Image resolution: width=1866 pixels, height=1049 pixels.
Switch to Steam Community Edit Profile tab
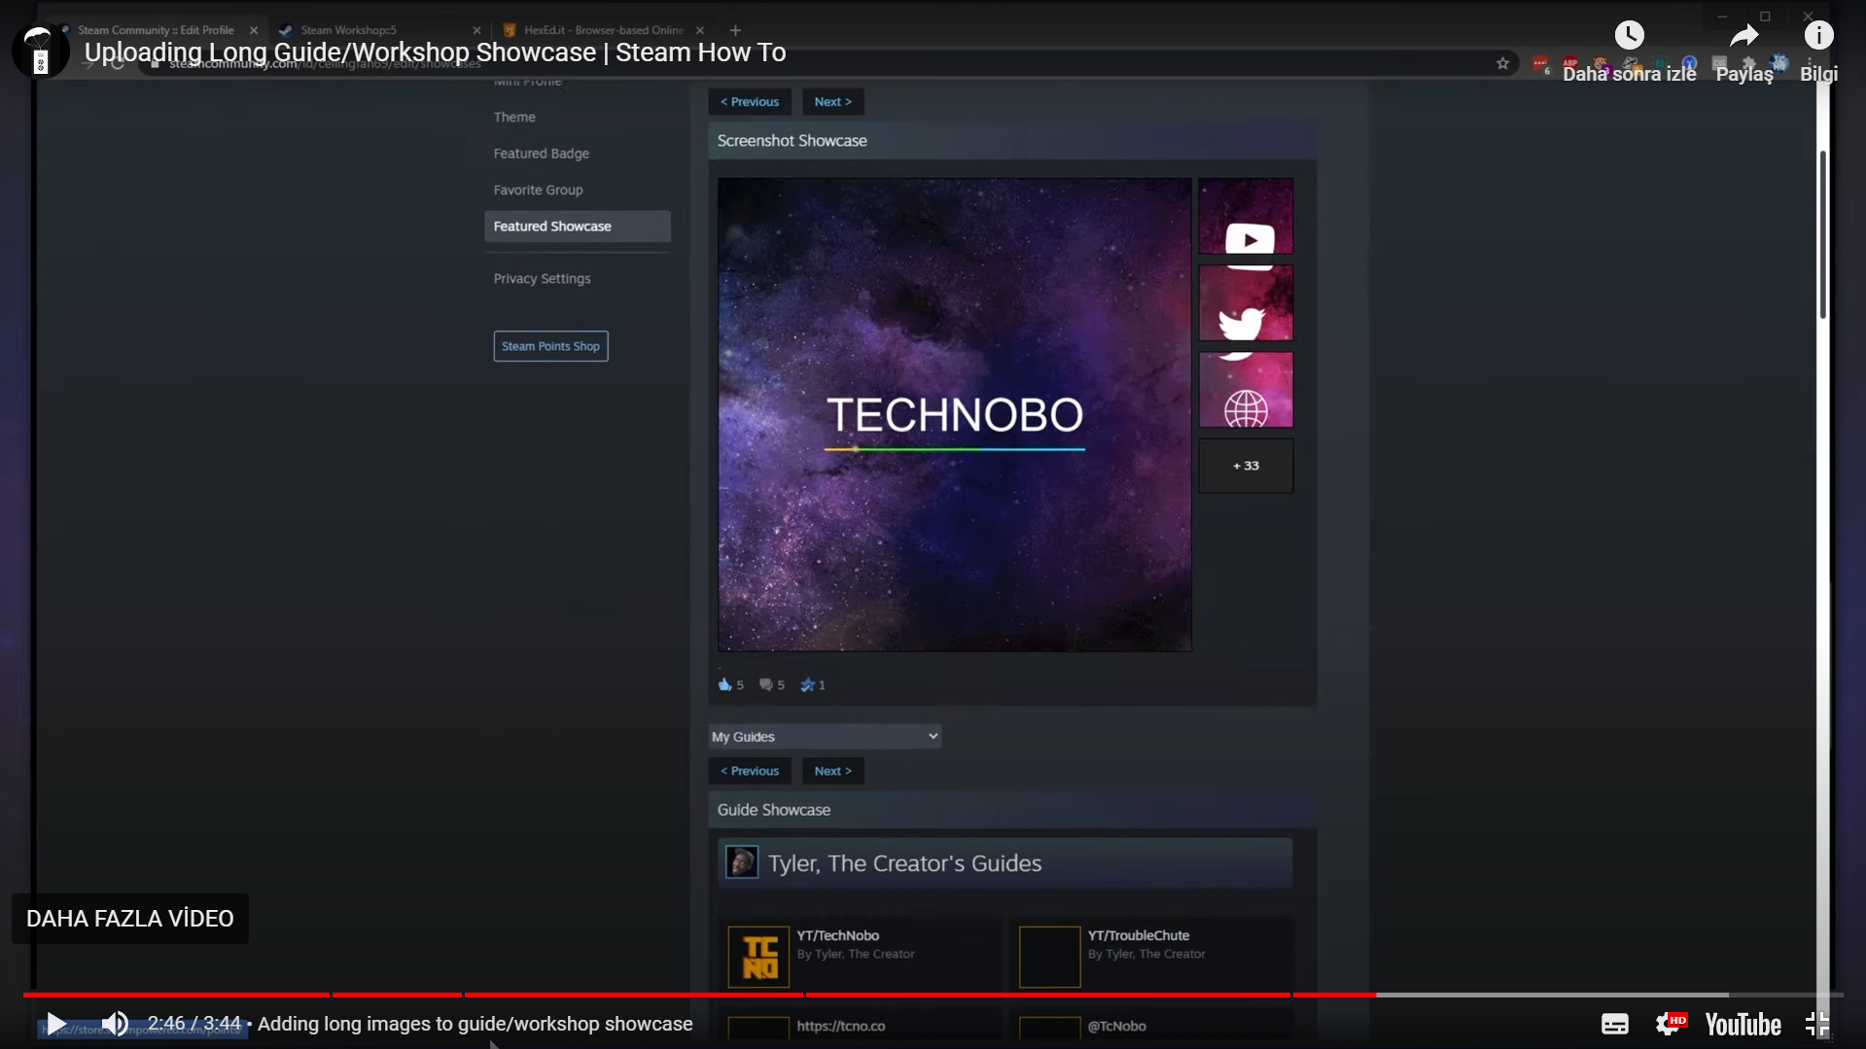(x=156, y=30)
